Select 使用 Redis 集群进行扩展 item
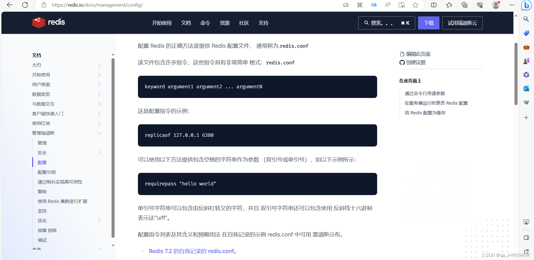534x260 pixels. pos(63,201)
